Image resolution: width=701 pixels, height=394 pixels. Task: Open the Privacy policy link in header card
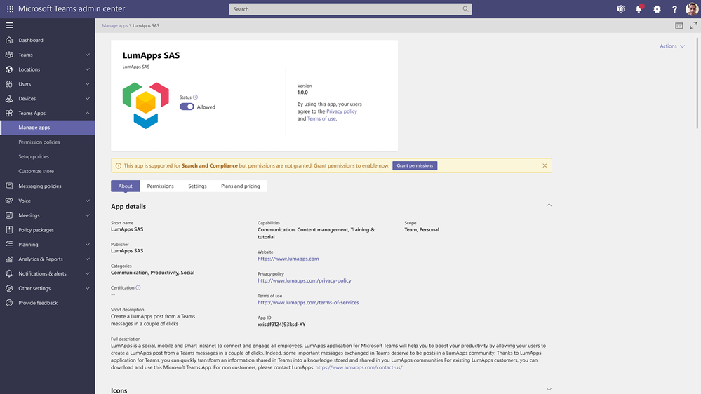click(x=342, y=111)
